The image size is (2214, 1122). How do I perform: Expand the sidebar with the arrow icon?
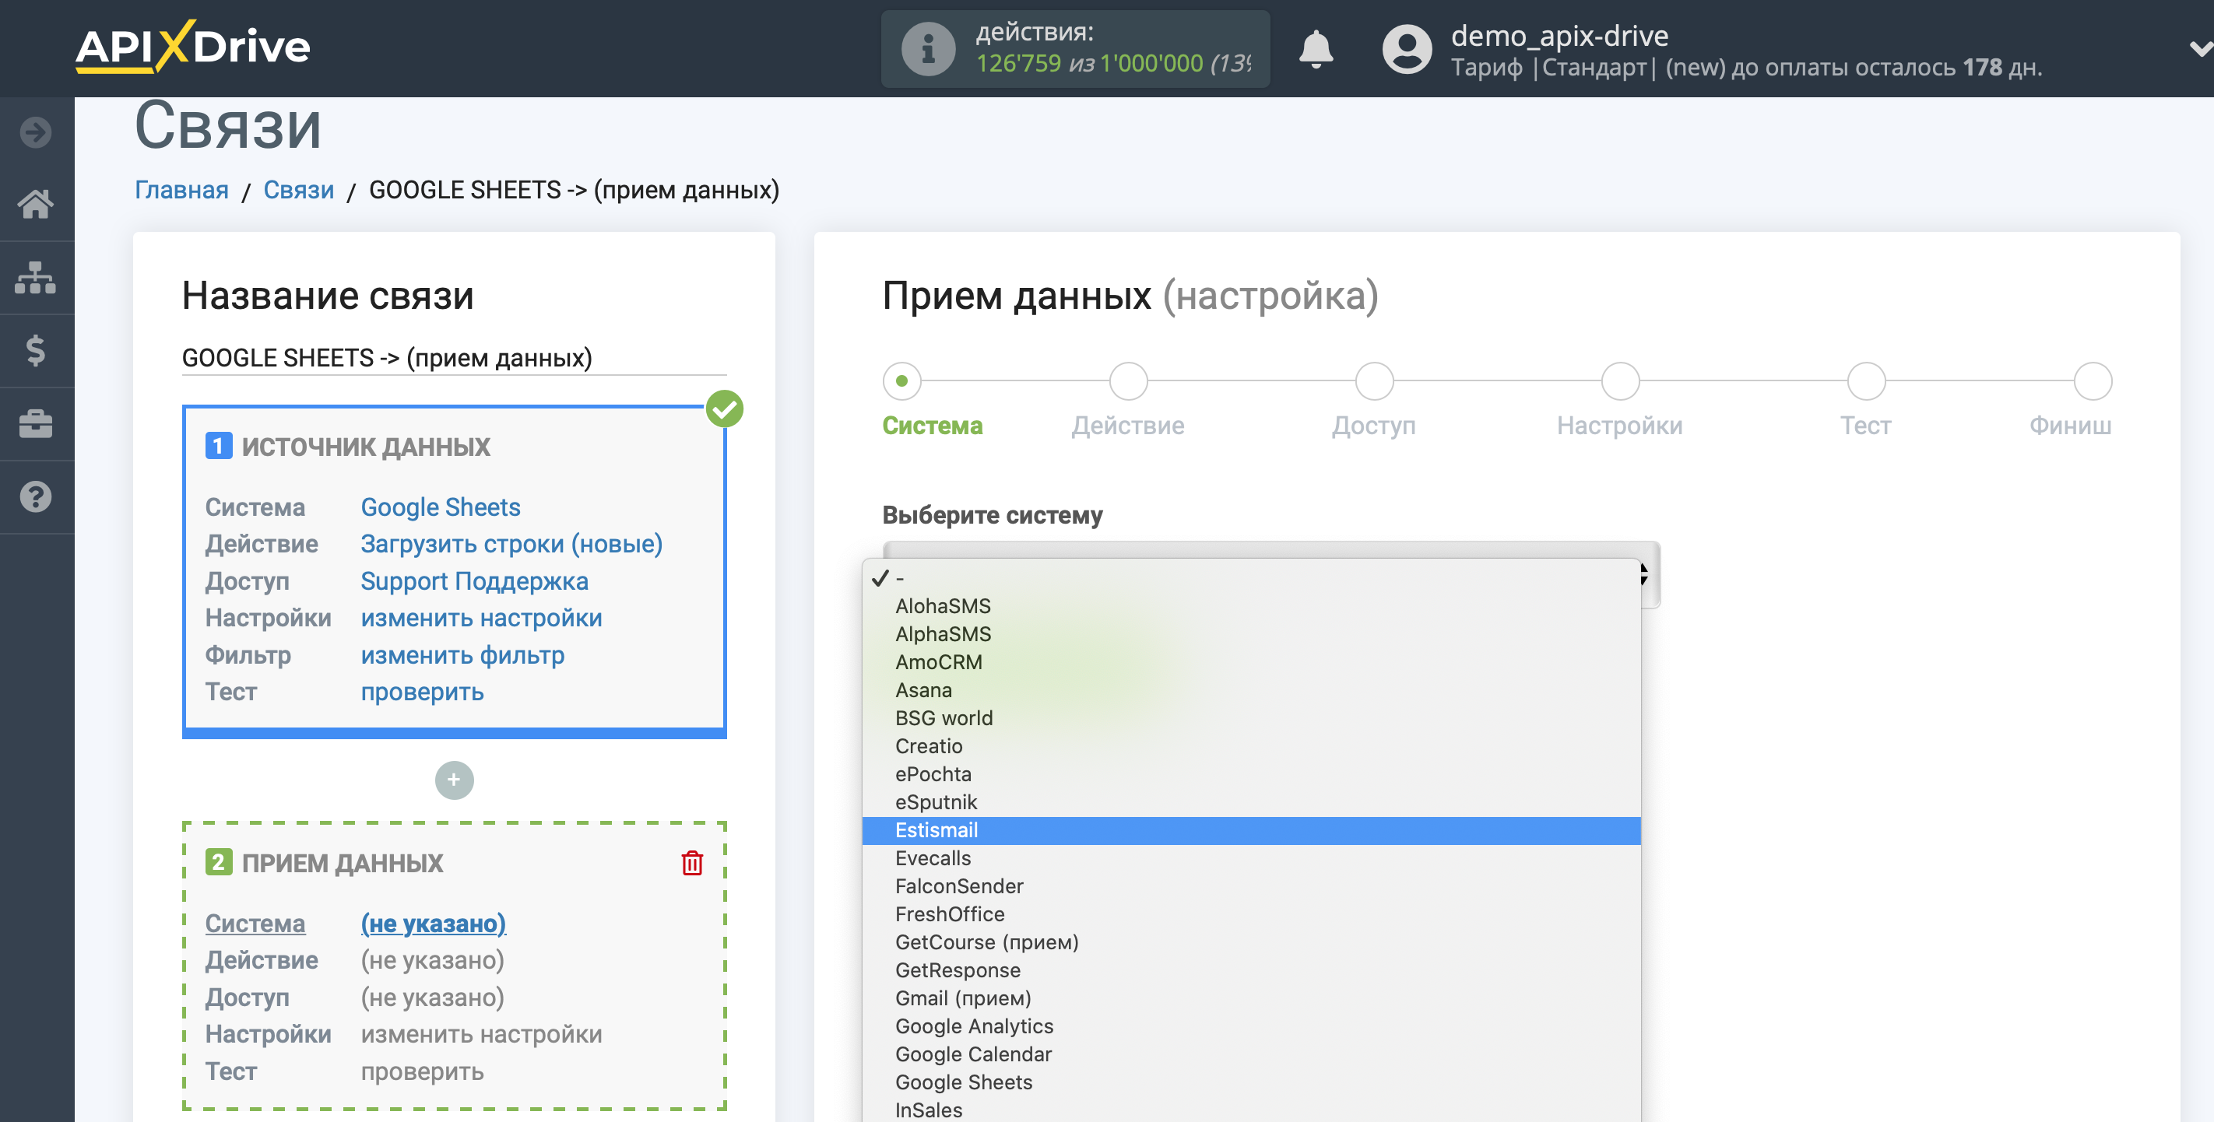[x=35, y=132]
